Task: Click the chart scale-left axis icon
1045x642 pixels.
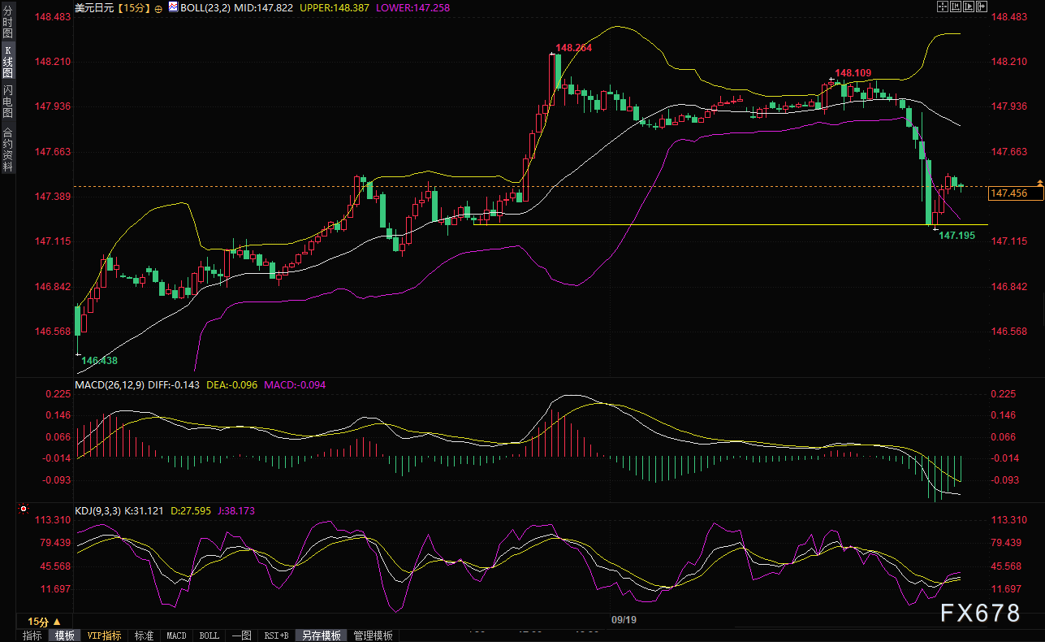Action: (957, 7)
